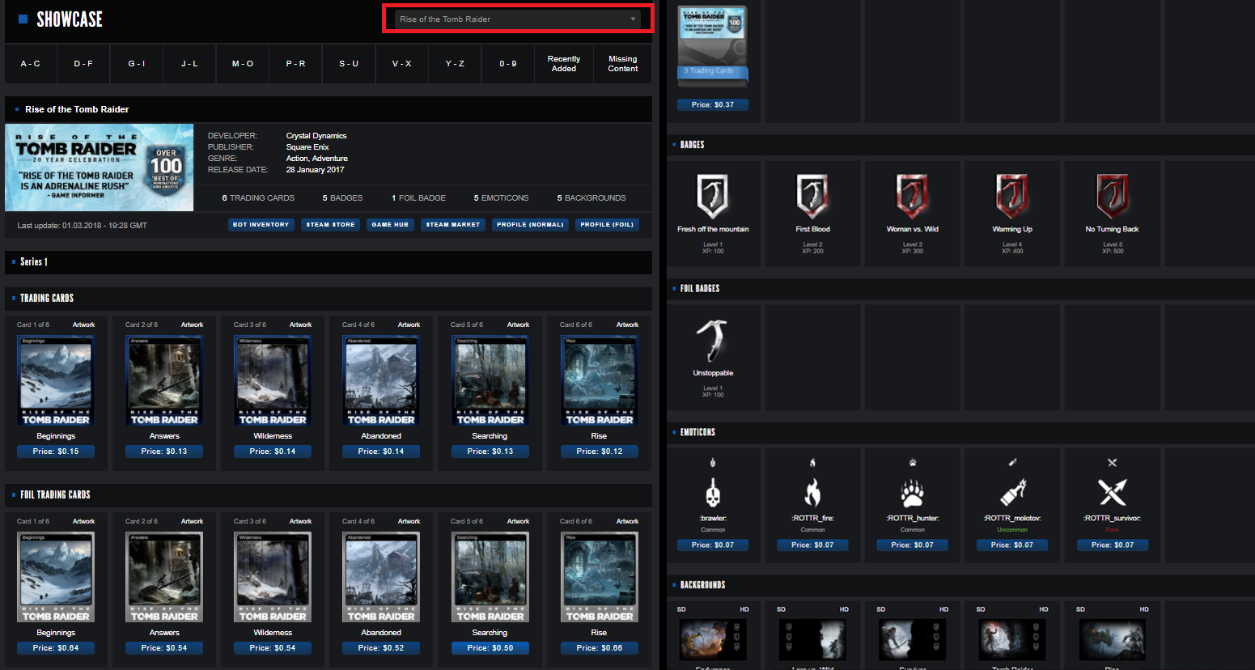Click the release date "28 January 2017"
Screen dimensions: 1255x670
pyautogui.click(x=315, y=170)
